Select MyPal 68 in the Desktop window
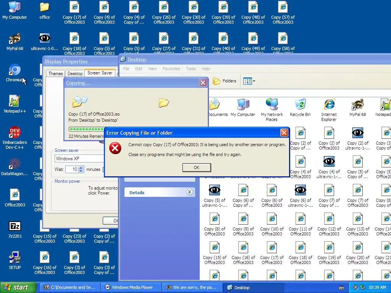 tap(357, 108)
